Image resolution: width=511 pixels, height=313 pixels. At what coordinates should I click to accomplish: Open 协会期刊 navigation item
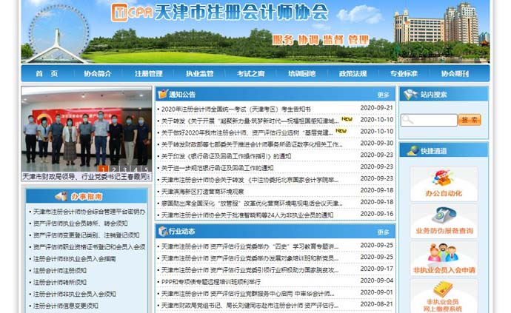click(455, 73)
